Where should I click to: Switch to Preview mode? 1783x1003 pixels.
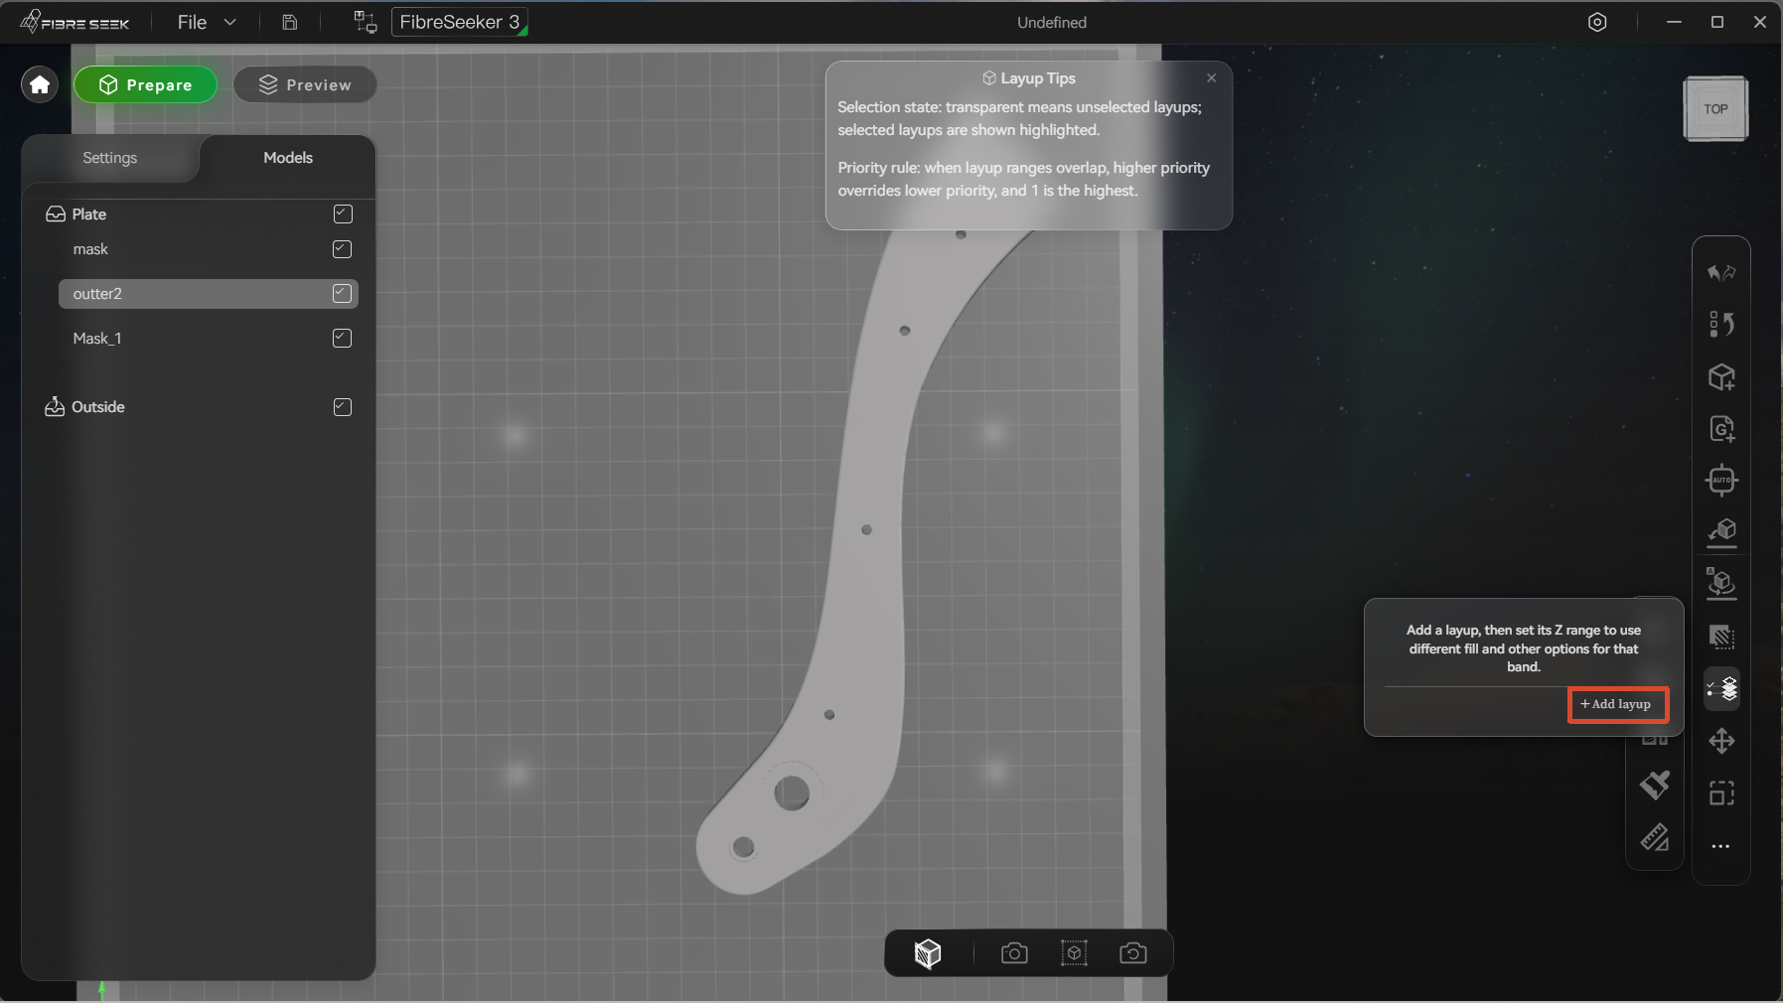pos(305,84)
